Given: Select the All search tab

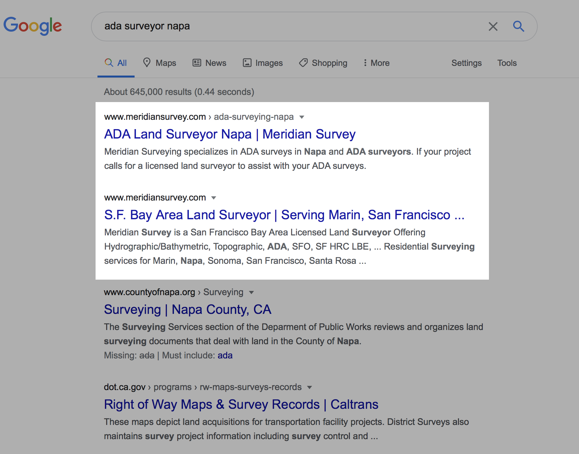Looking at the screenshot, I should tap(116, 63).
